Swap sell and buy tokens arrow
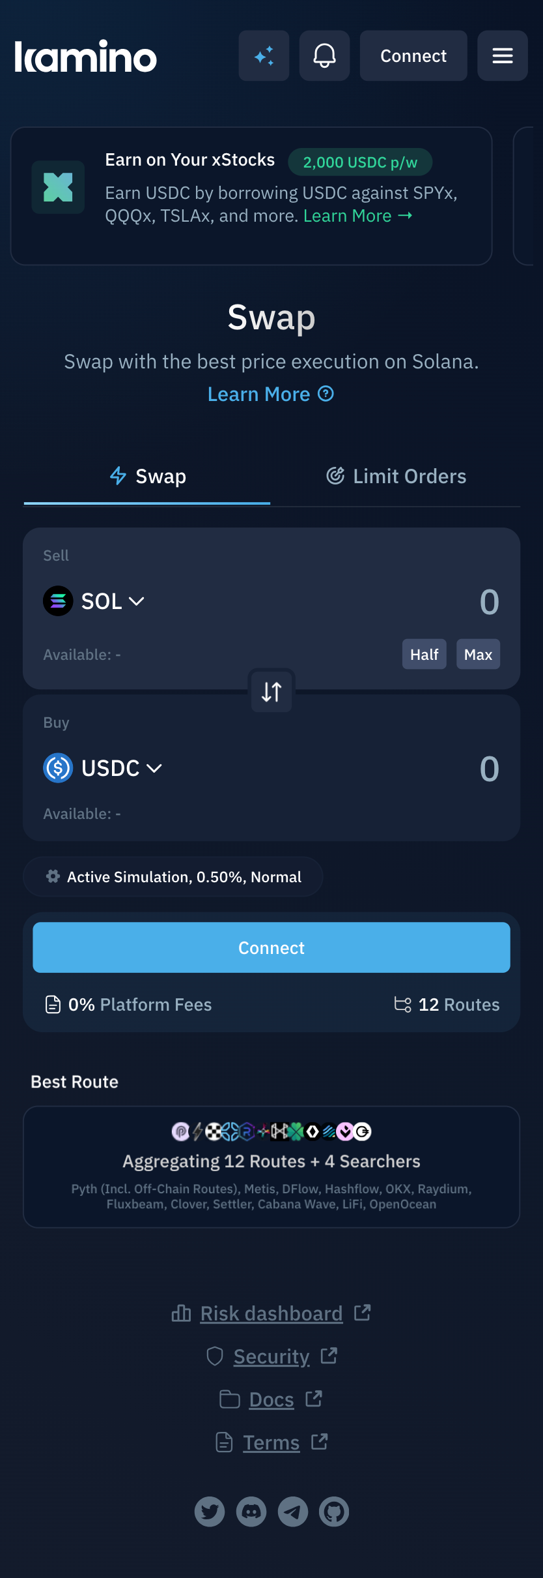 coord(271,691)
